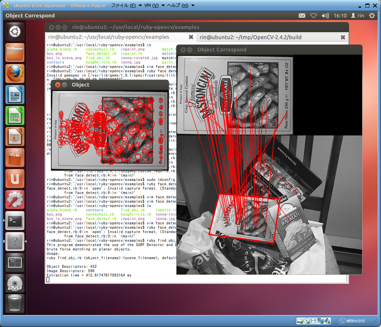Open VMware ファイル (F) menu

click(x=123, y=5)
